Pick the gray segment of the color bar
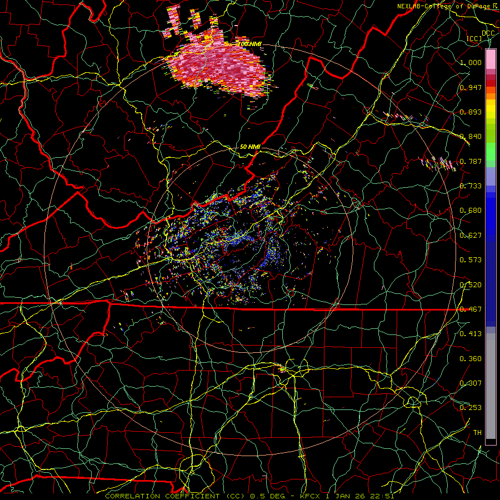 tap(491, 386)
